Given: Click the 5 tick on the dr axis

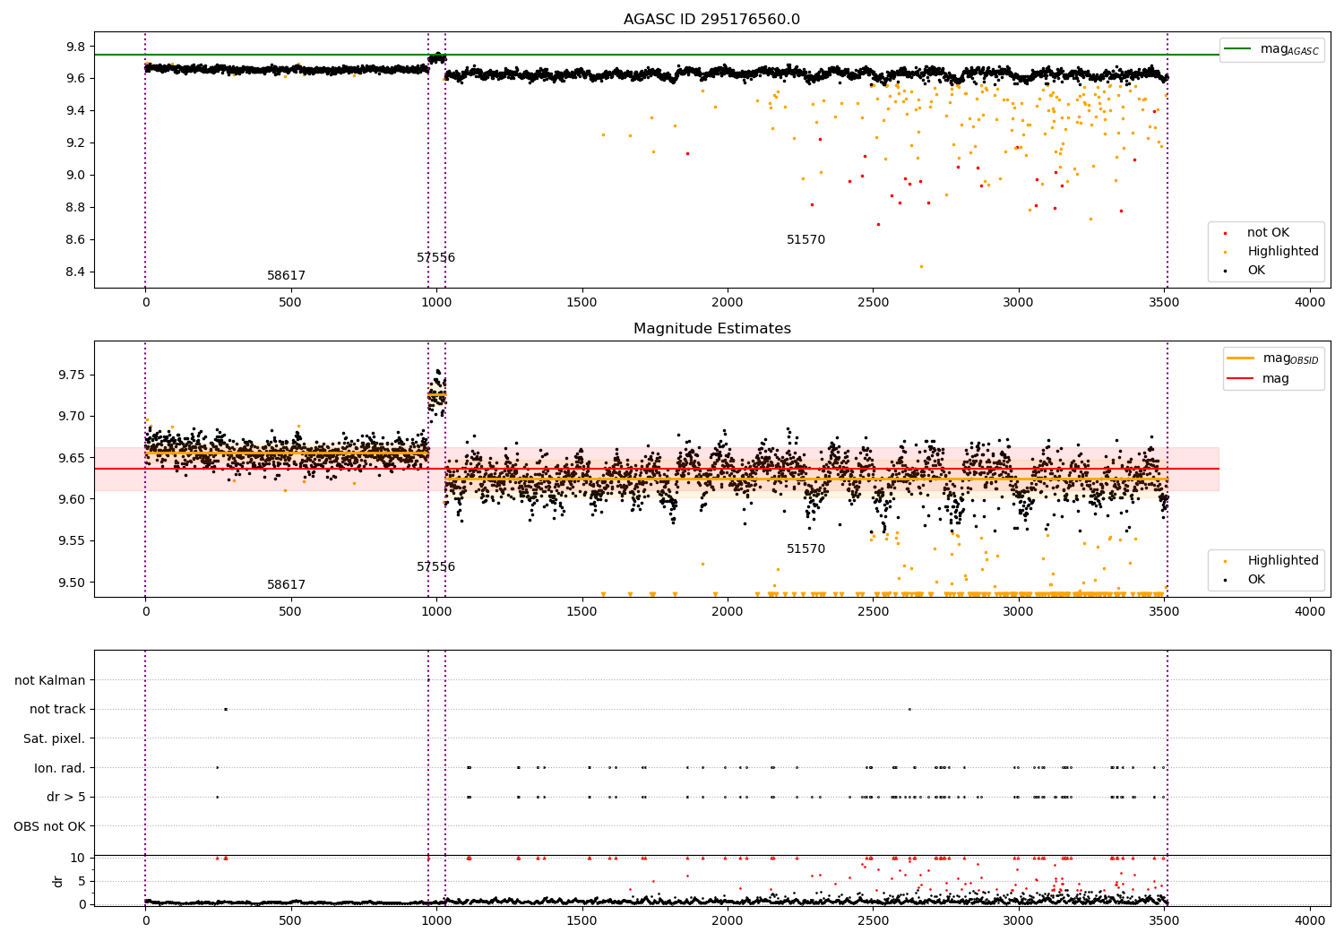Looking at the screenshot, I should 82,881.
